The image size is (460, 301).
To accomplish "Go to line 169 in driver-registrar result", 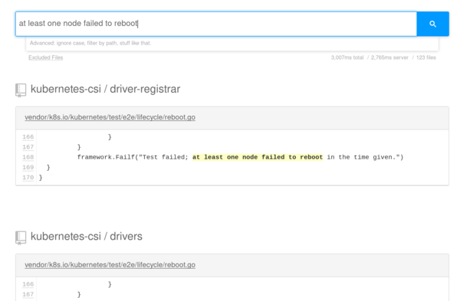I will [x=28, y=168].
